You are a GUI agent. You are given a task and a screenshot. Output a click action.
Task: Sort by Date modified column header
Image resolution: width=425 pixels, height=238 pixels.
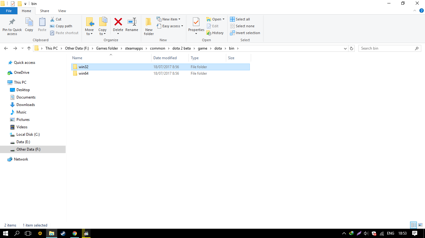tap(170, 58)
